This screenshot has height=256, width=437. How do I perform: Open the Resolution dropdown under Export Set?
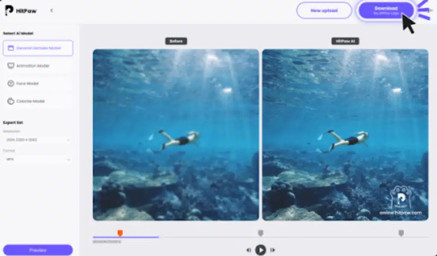[x=38, y=140]
